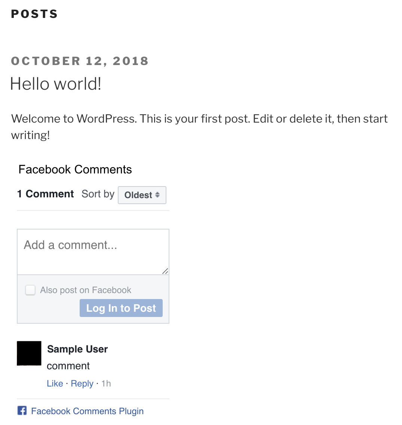Viewport: 402px width, 425px height.
Task: Click the Sort by label
Action: (x=98, y=194)
